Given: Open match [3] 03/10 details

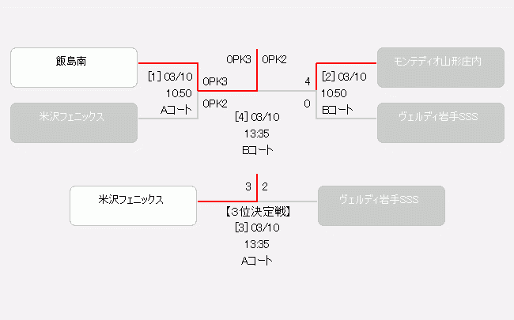Looking at the screenshot, I should point(257,228).
